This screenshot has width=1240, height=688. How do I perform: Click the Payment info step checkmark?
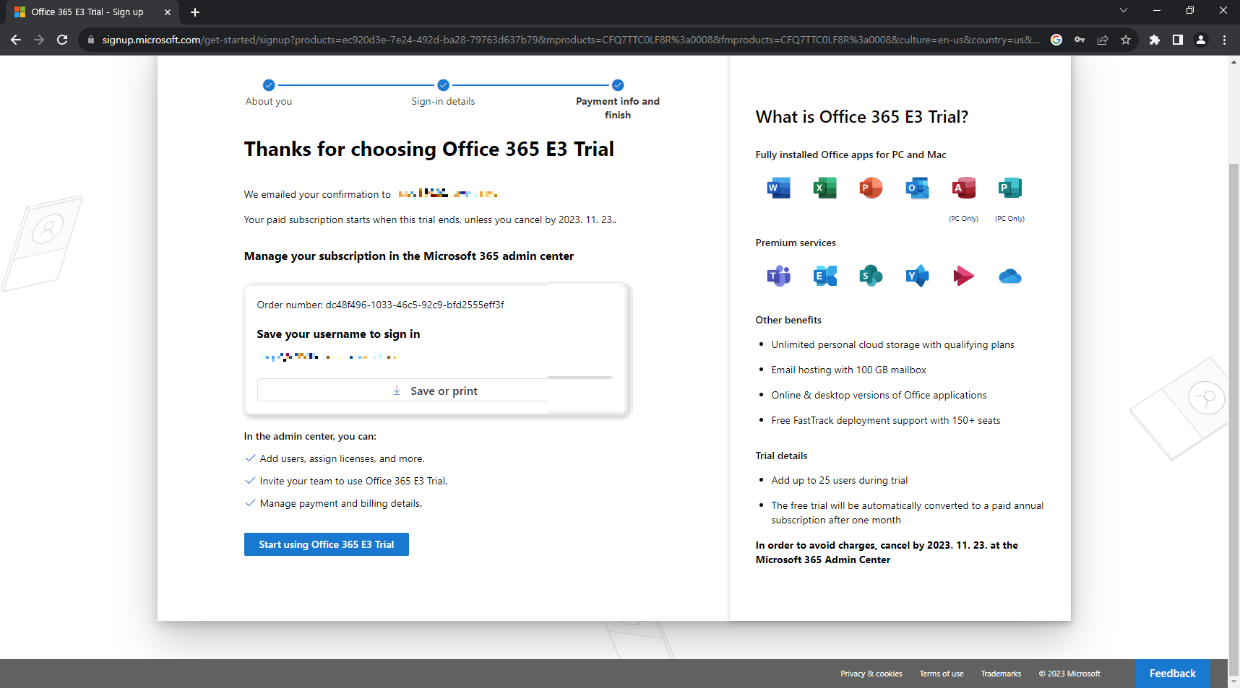coord(618,84)
